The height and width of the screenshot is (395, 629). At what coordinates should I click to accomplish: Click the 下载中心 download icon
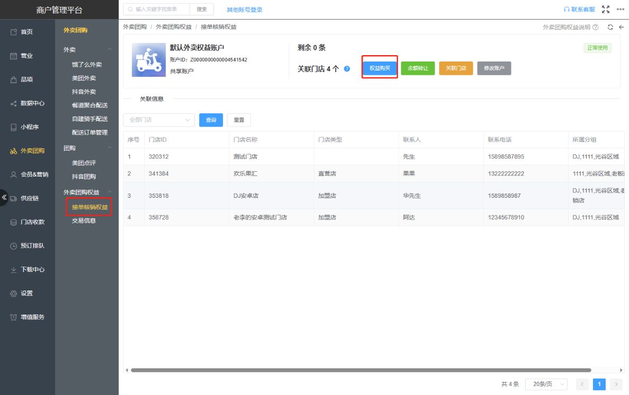[13, 269]
